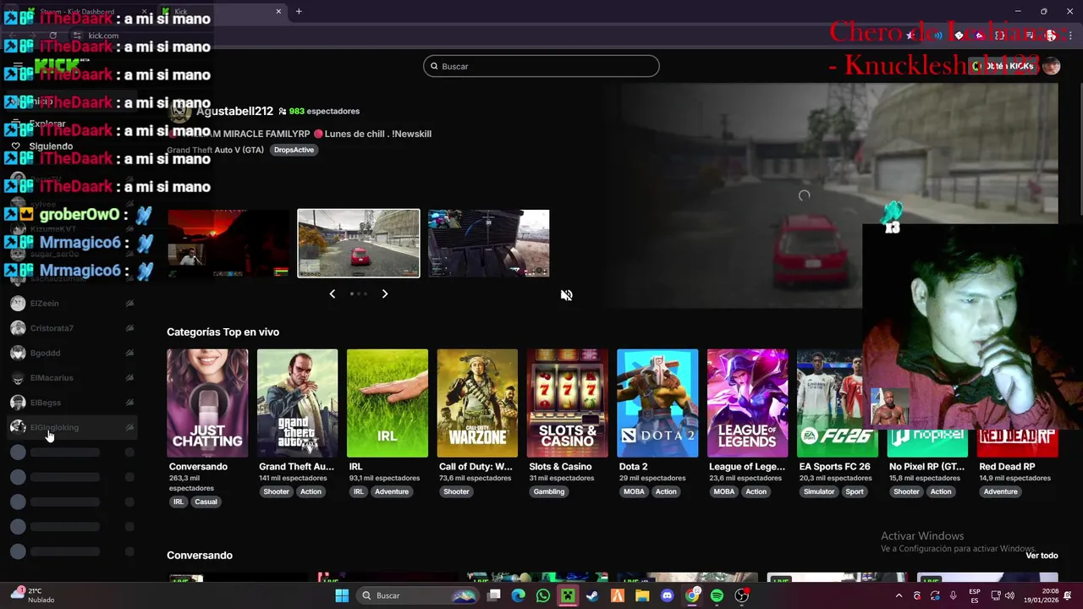This screenshot has height=609, width=1083.
Task: Open the Grand Theft Auto category cover
Action: point(297,403)
